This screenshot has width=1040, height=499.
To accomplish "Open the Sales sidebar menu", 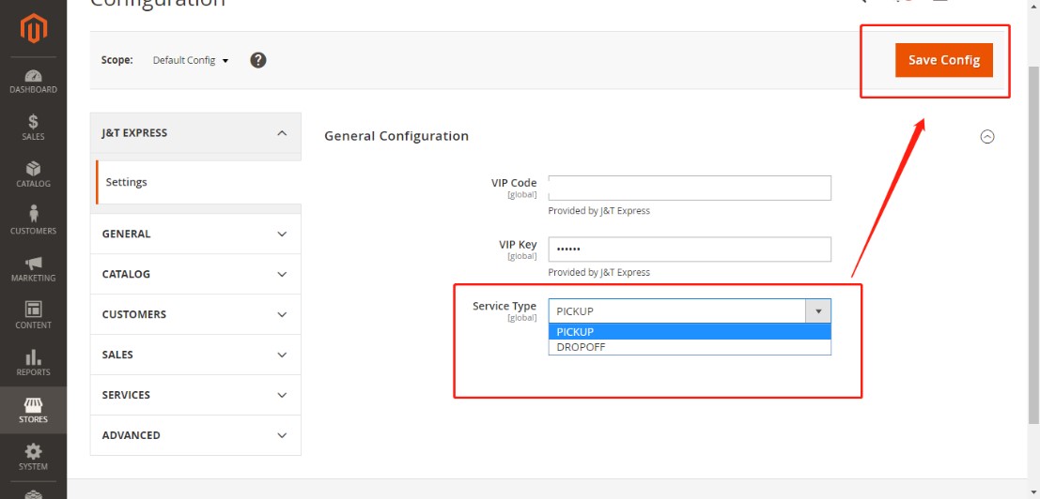I will 33,128.
